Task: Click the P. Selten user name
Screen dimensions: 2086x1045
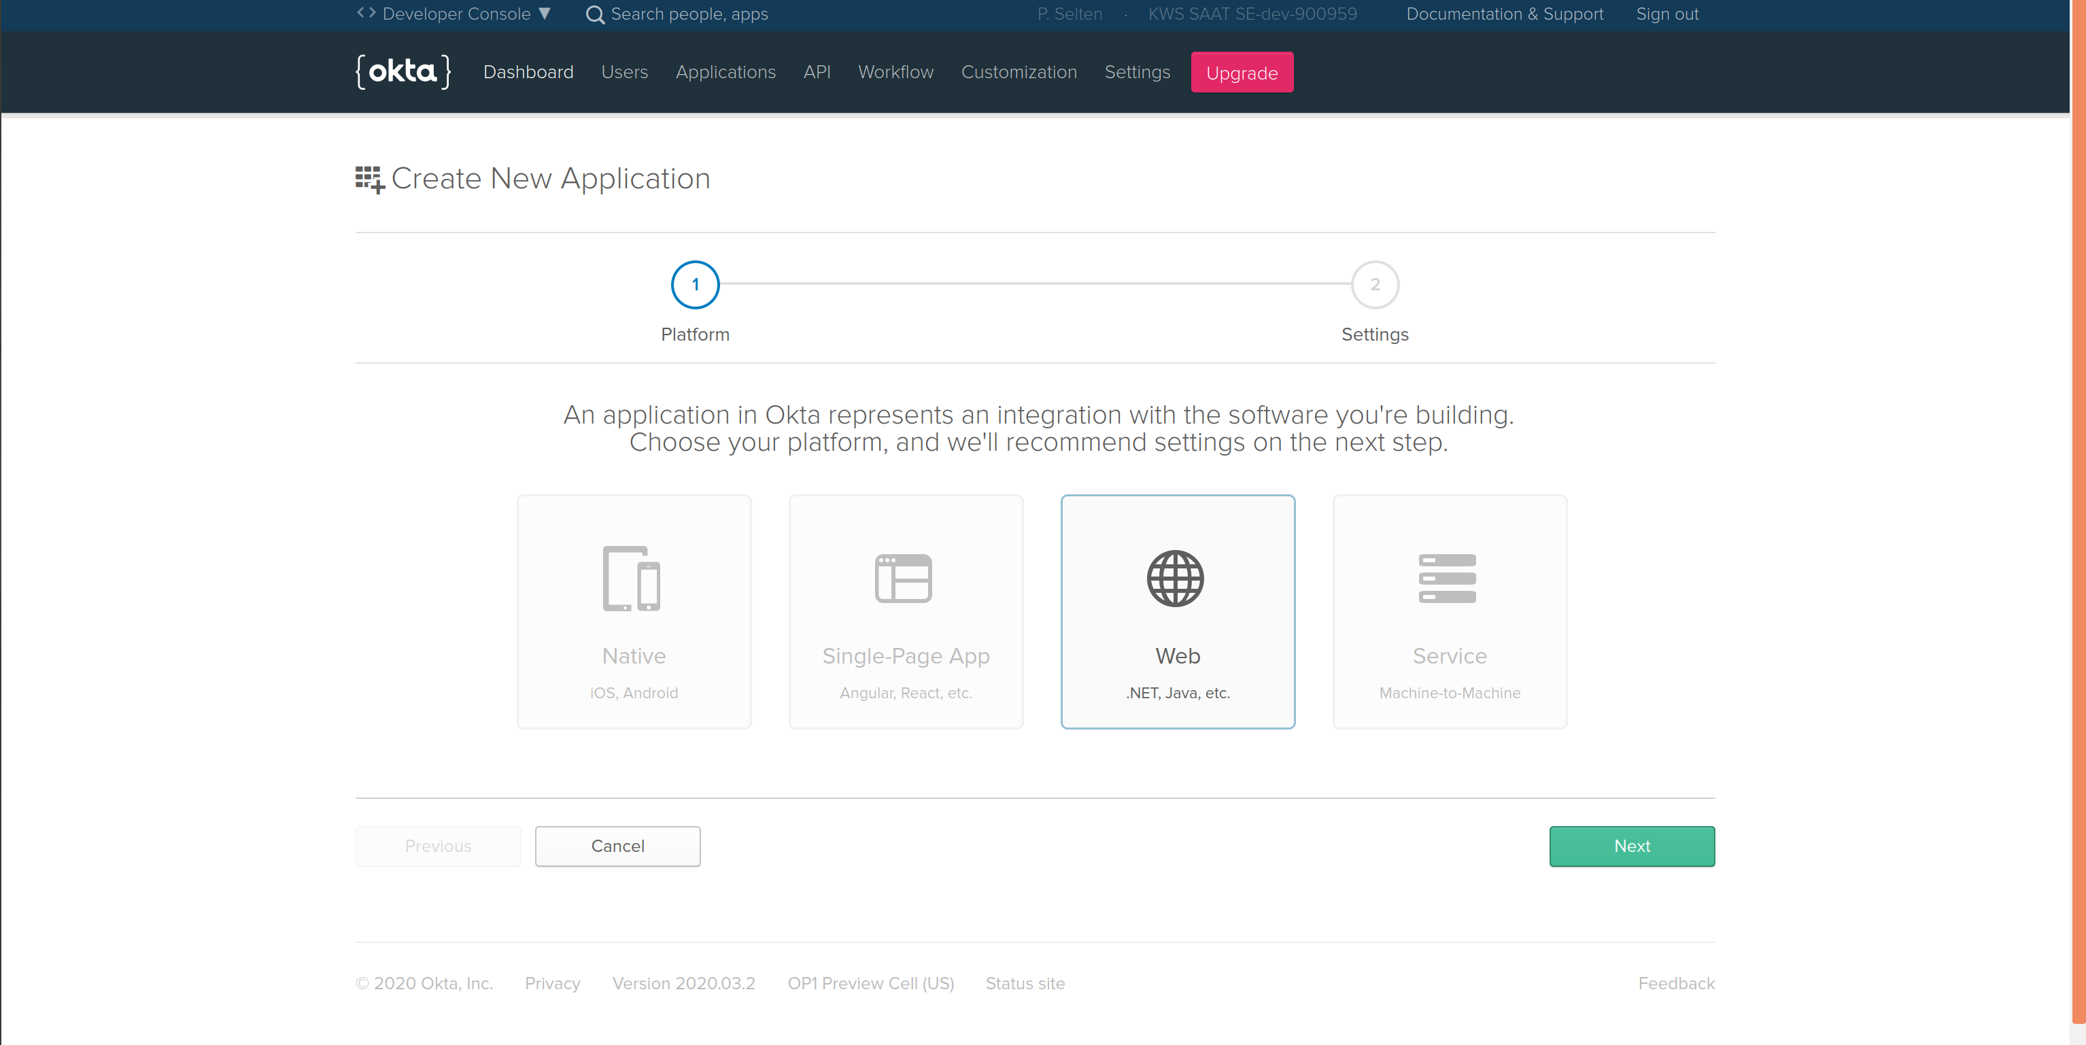Action: coord(1070,14)
